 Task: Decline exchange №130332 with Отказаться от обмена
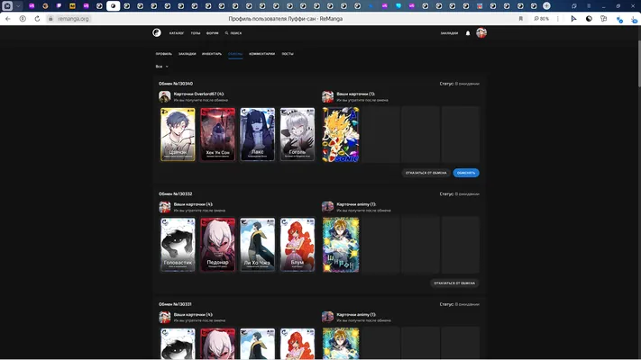(454, 283)
